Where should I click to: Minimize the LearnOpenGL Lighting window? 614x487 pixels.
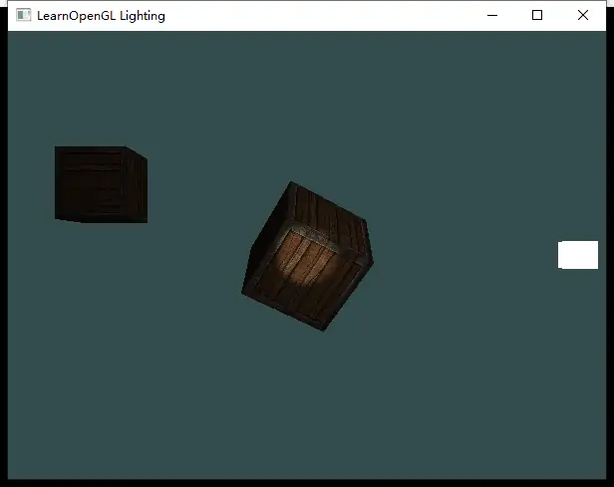point(491,16)
